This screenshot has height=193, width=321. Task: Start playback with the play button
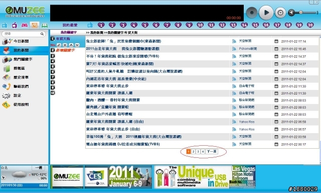click(266, 13)
